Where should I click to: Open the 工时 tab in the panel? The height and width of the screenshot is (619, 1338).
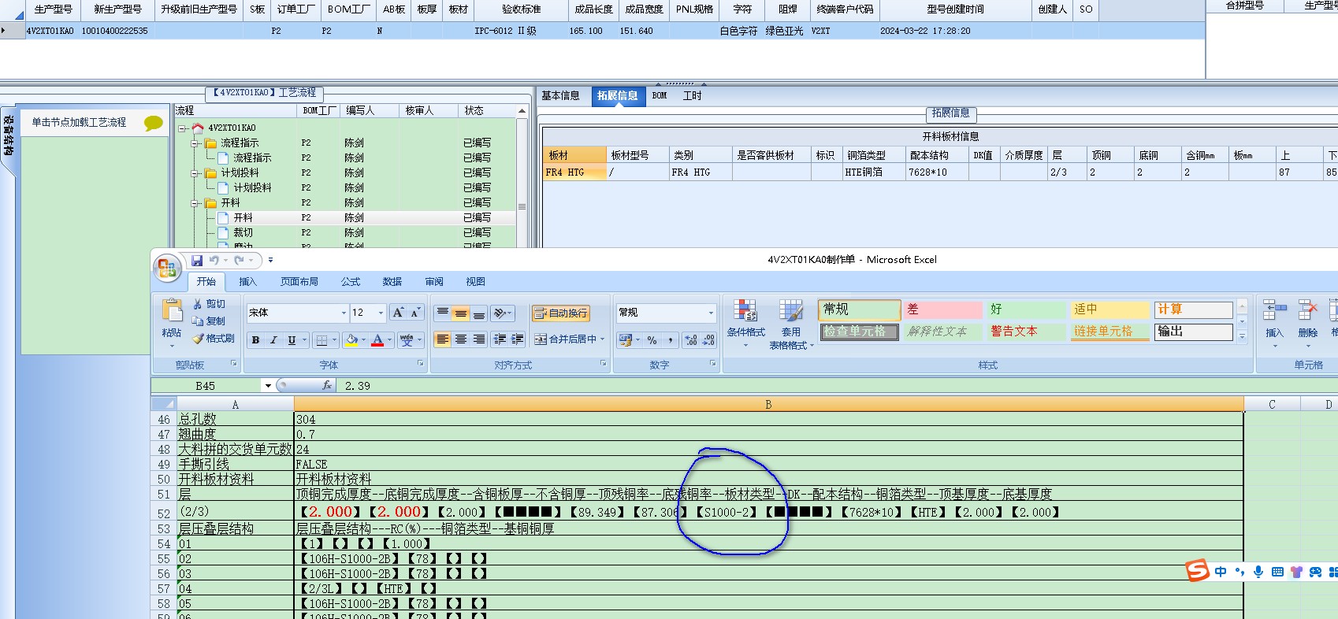(x=692, y=96)
